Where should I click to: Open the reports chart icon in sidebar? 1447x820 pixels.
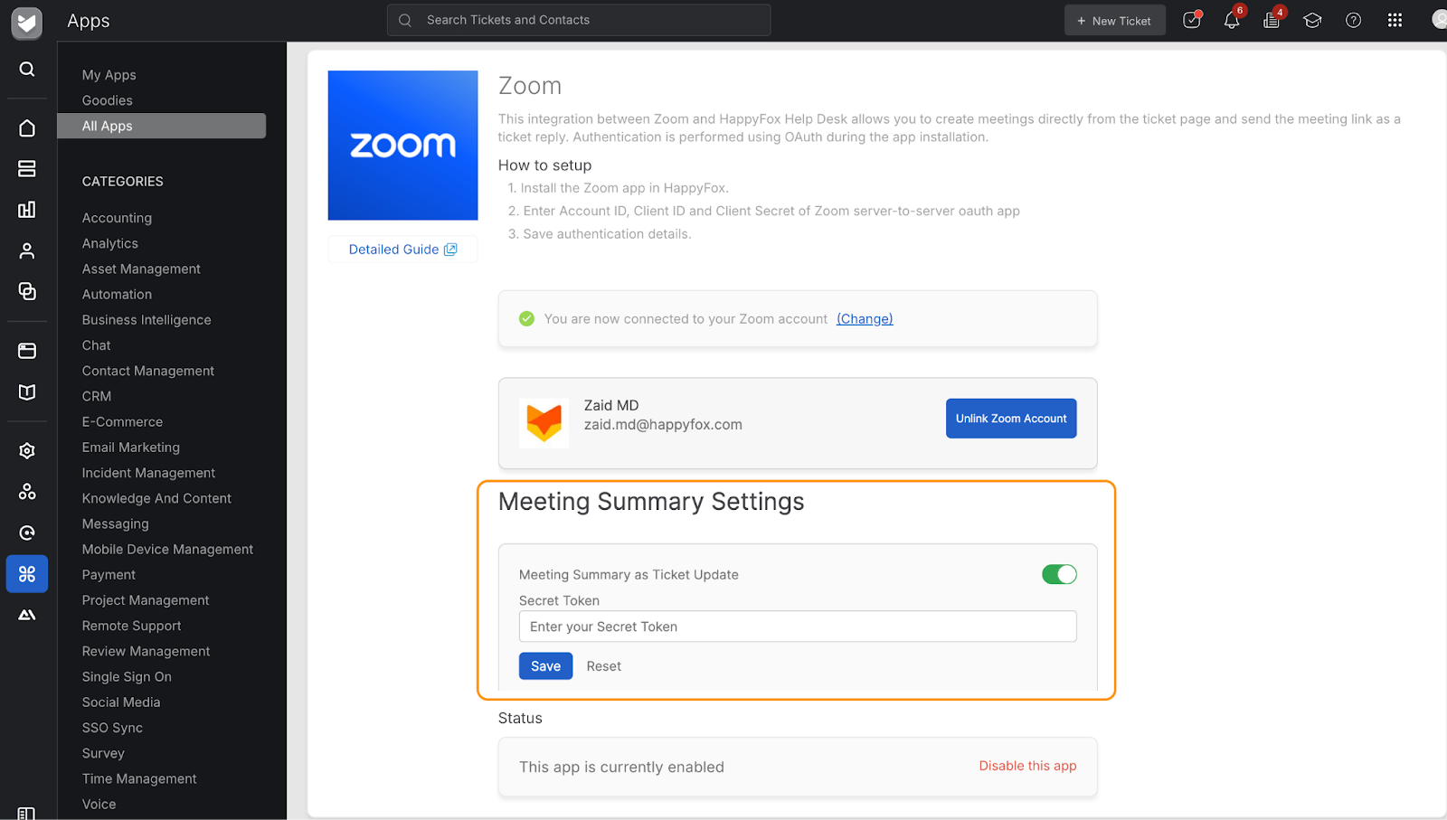(27, 210)
